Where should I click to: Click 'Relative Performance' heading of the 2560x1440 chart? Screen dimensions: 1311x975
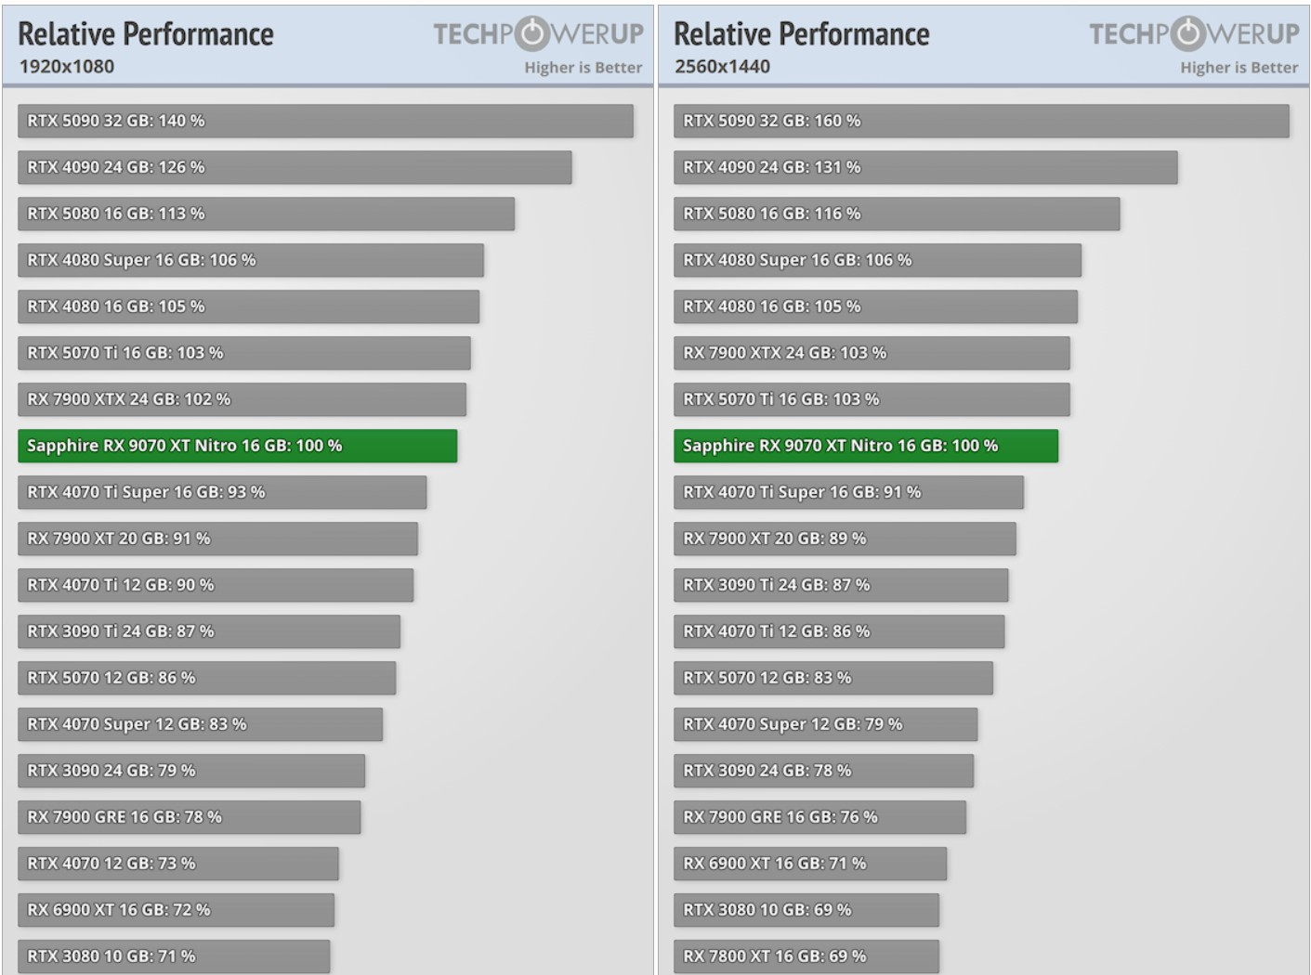point(802,34)
